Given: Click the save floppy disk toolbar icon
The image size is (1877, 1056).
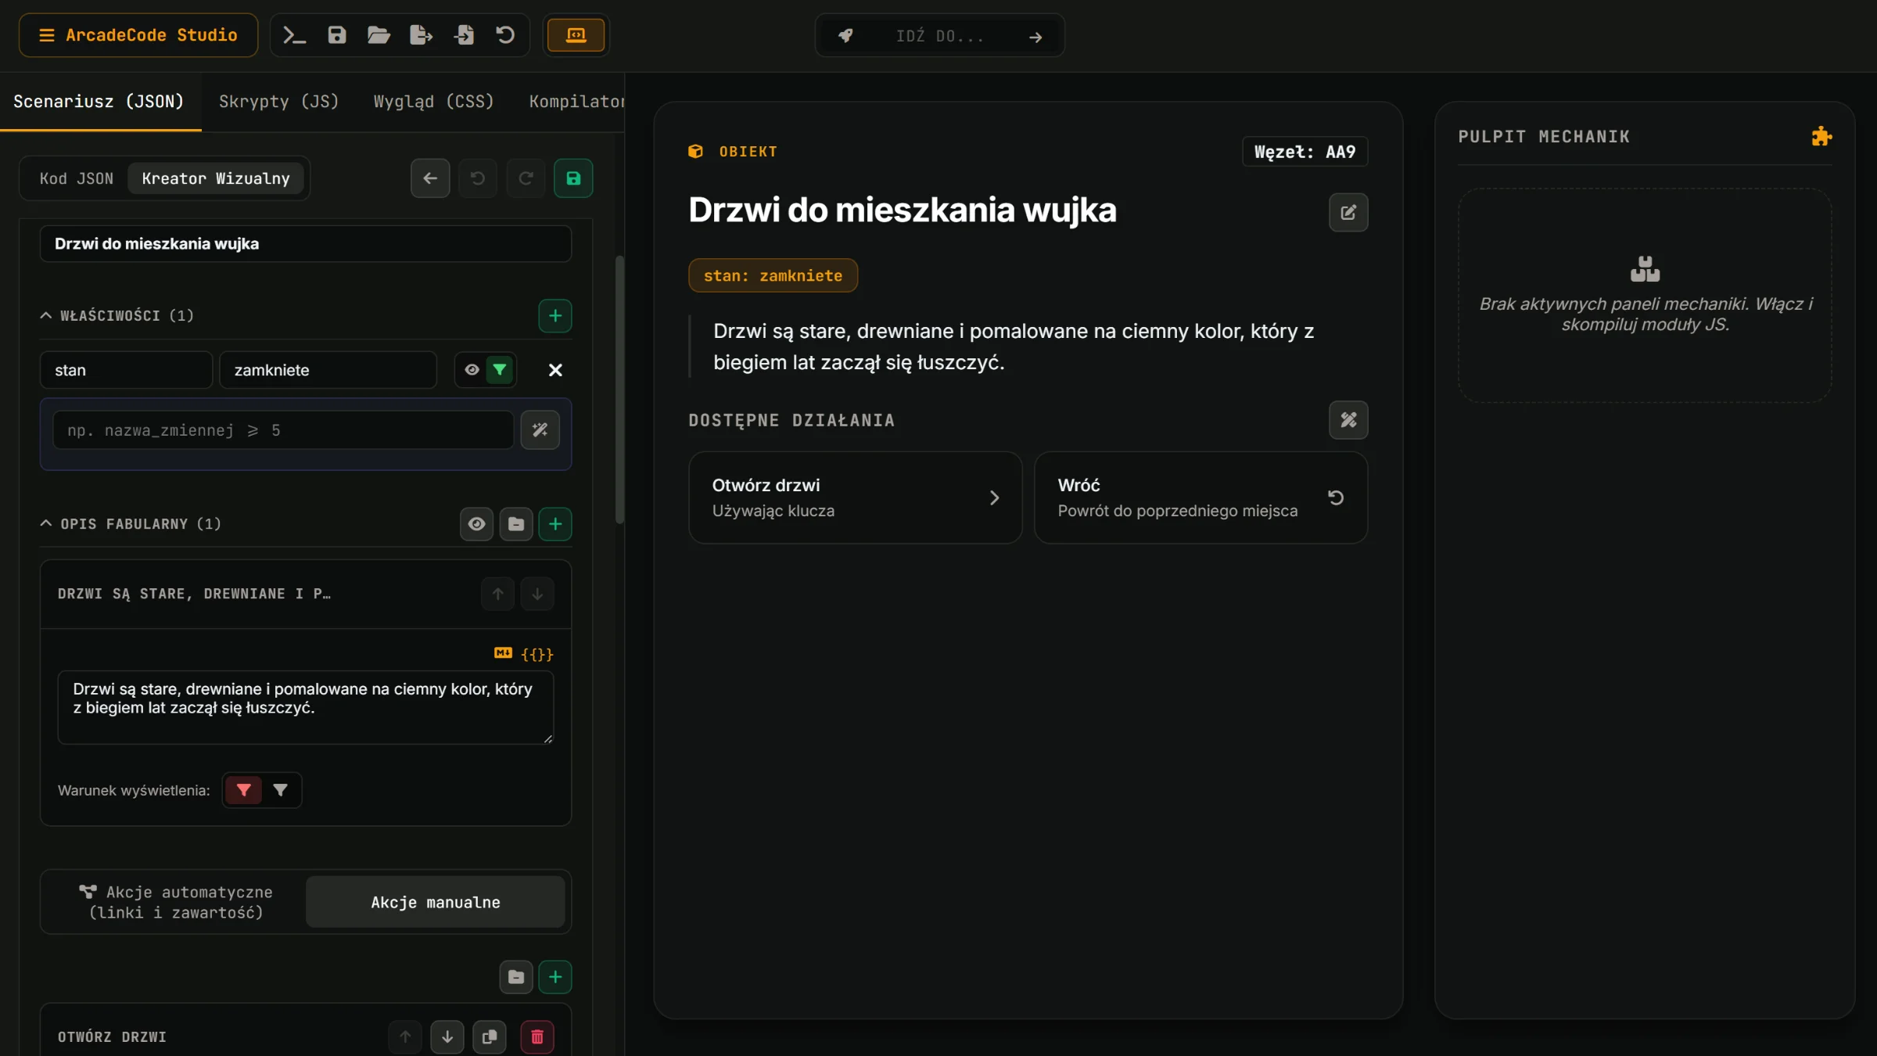Looking at the screenshot, I should point(336,35).
